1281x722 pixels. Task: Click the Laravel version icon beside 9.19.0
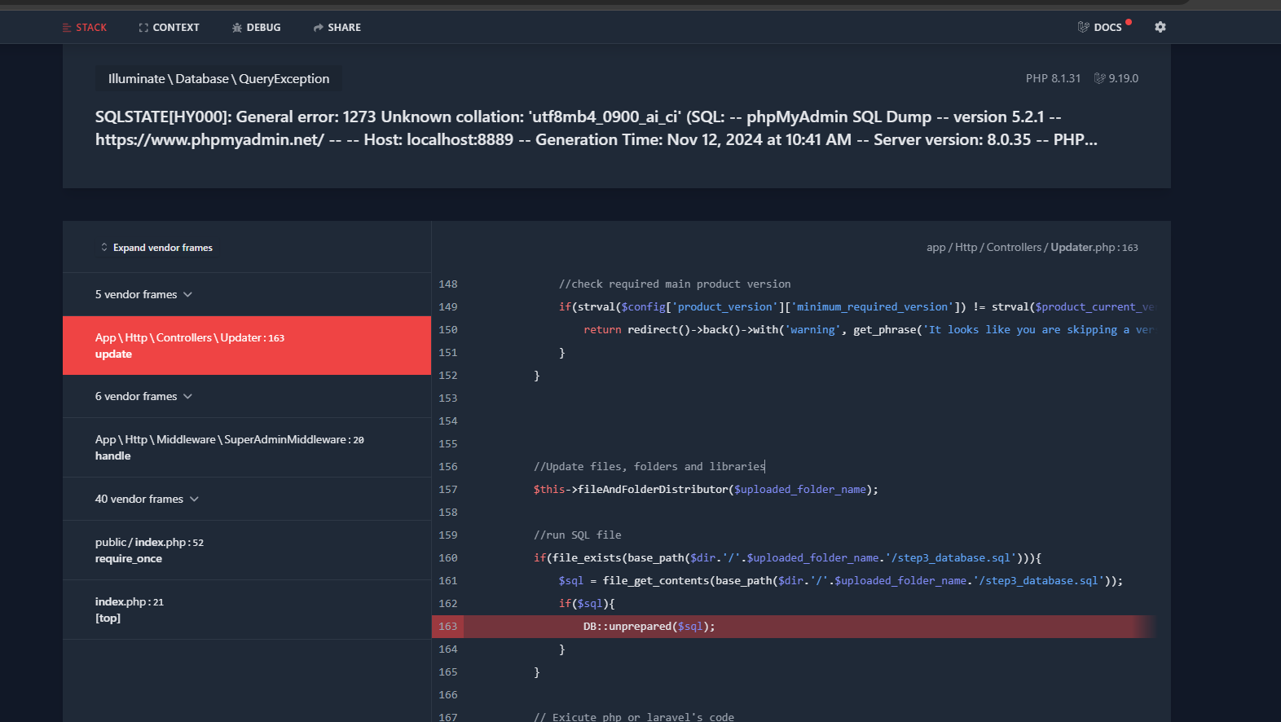pyautogui.click(x=1099, y=78)
